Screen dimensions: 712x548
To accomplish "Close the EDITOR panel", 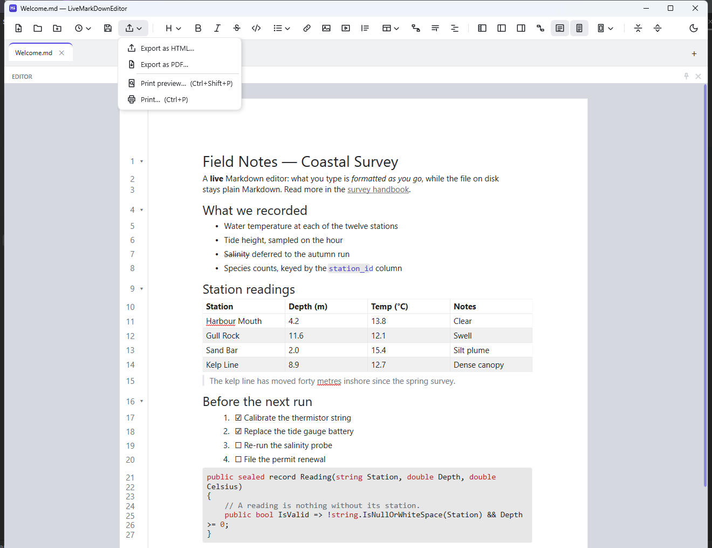I will pyautogui.click(x=699, y=76).
